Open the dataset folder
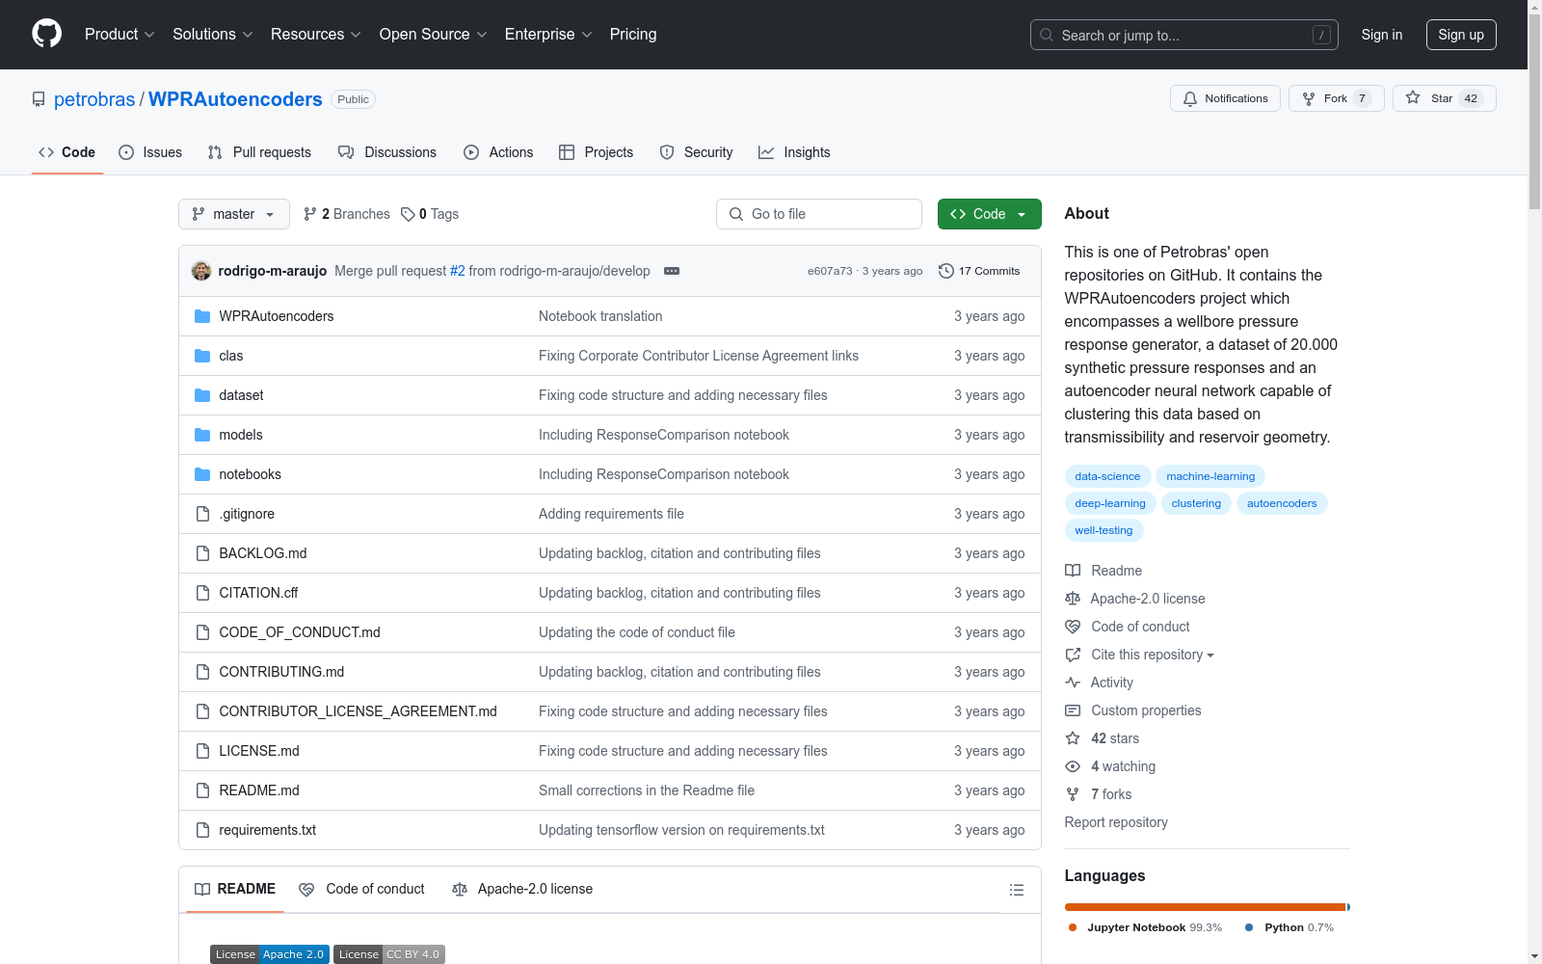The height and width of the screenshot is (964, 1542). pyautogui.click(x=241, y=395)
